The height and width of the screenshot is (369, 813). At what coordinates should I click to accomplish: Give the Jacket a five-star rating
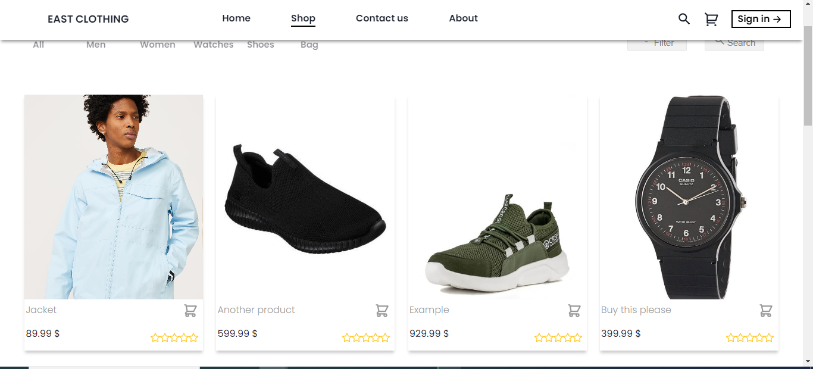click(x=193, y=337)
